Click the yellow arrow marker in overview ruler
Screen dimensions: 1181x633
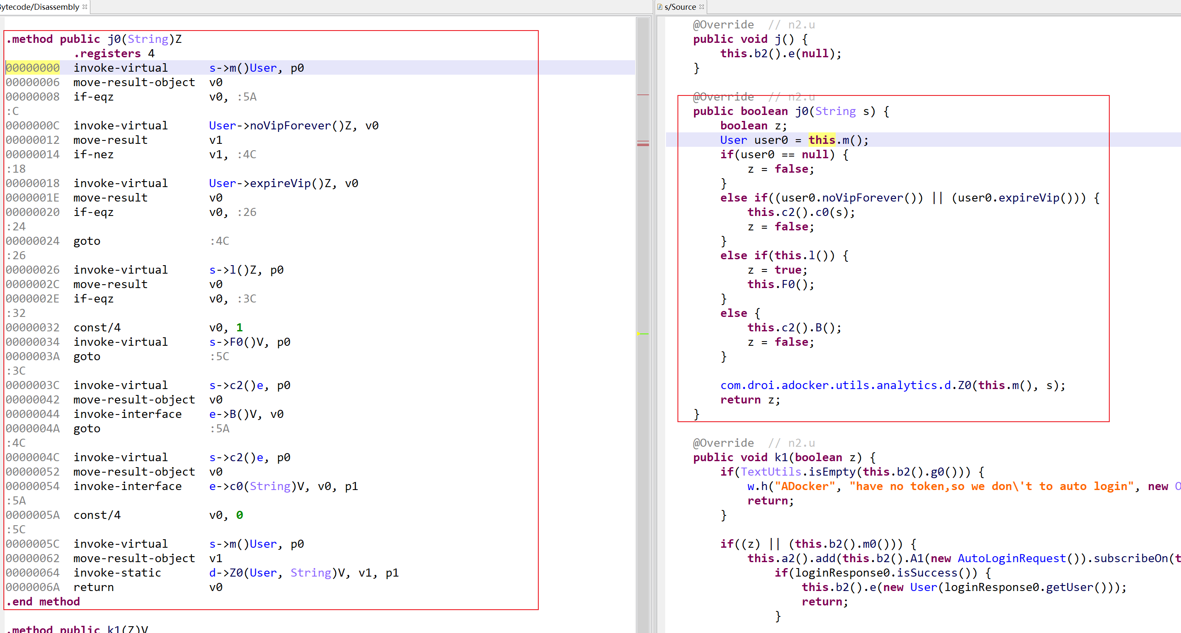(x=639, y=334)
